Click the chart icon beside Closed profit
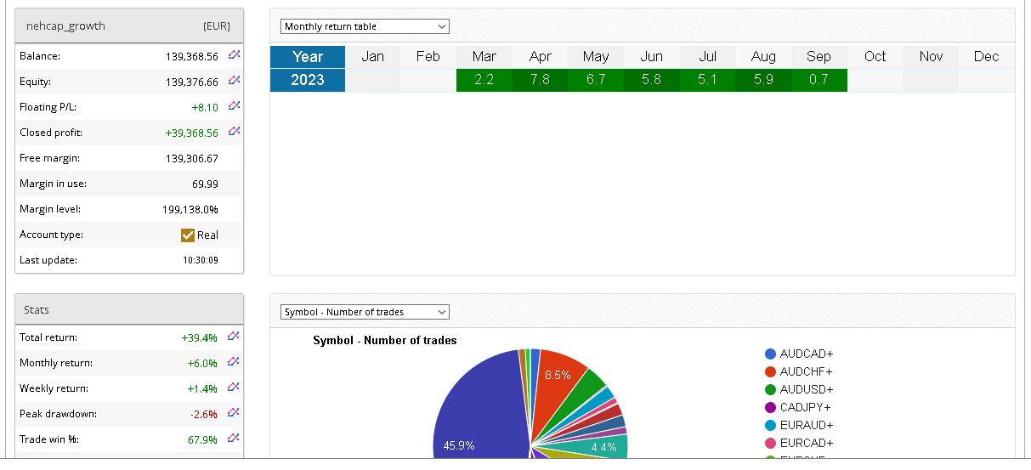The image size is (1031, 470). (x=234, y=132)
